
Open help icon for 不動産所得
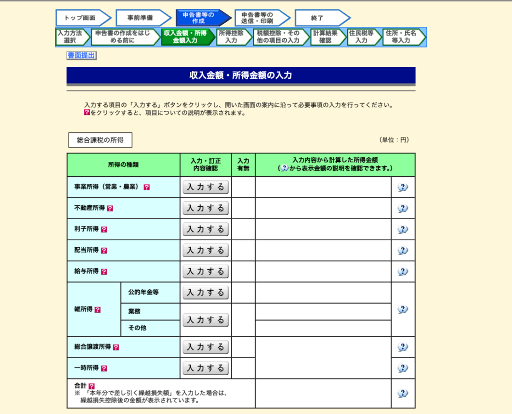click(110, 208)
